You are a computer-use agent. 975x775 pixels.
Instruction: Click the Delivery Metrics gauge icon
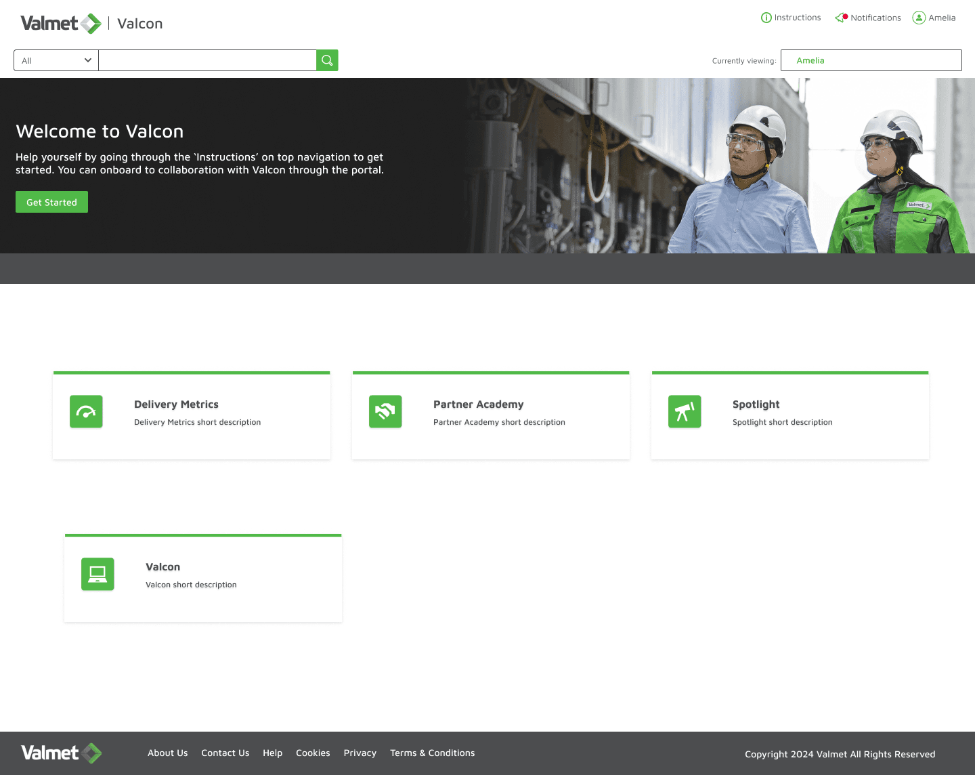tap(86, 411)
